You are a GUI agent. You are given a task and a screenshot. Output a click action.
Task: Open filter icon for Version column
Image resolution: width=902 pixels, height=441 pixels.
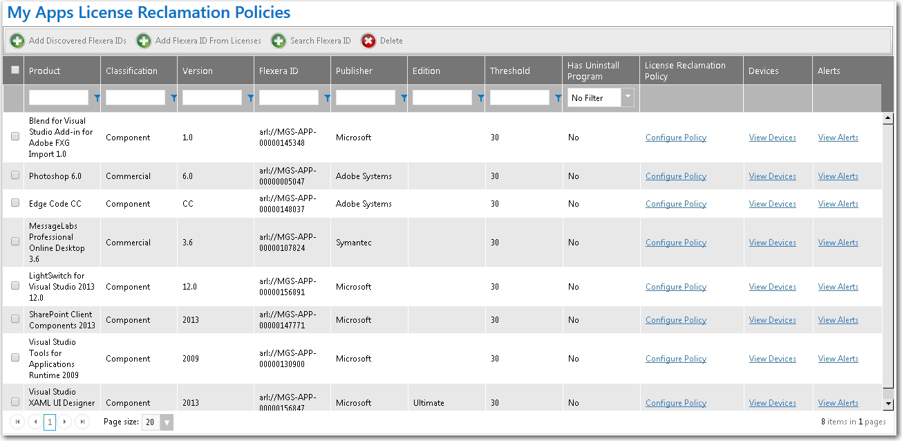[x=250, y=98]
